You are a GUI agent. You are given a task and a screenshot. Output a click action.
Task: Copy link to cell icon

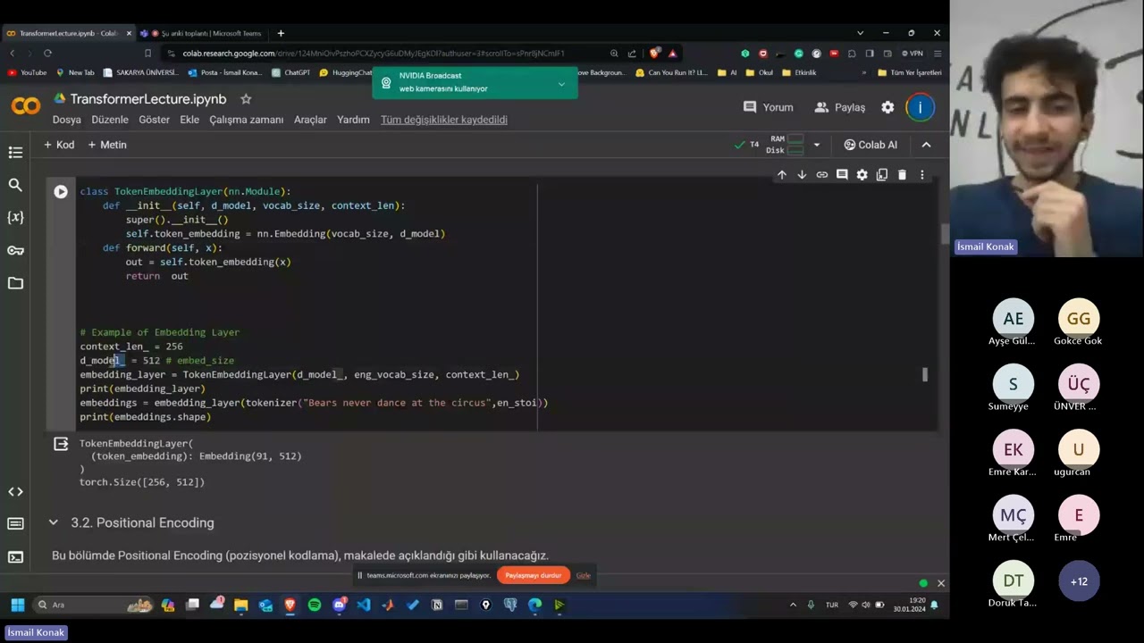pos(821,175)
